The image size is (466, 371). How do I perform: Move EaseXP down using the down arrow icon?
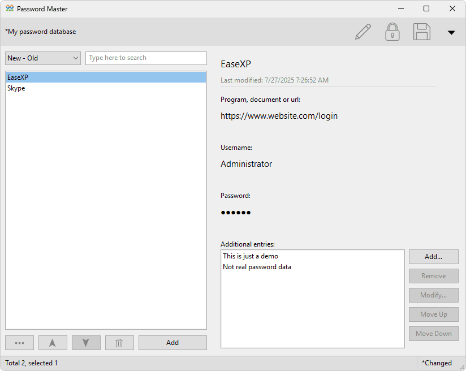coord(86,342)
